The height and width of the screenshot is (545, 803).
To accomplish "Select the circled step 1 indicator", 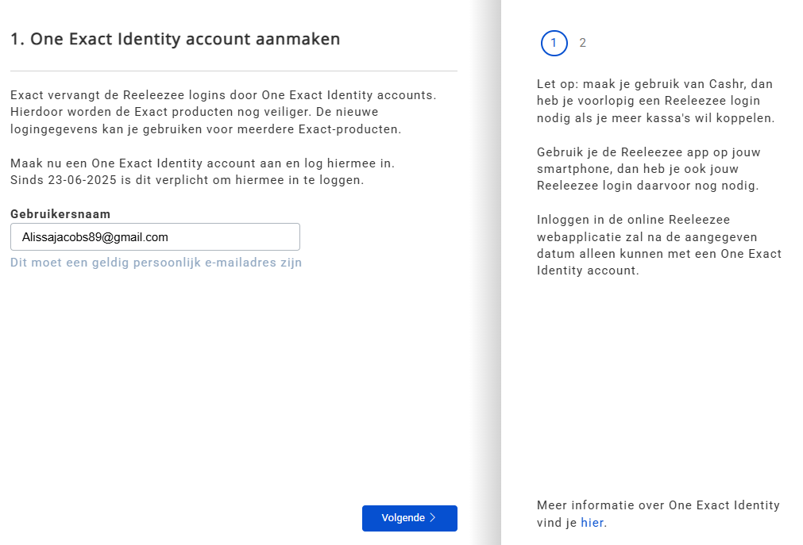I will click(x=554, y=43).
